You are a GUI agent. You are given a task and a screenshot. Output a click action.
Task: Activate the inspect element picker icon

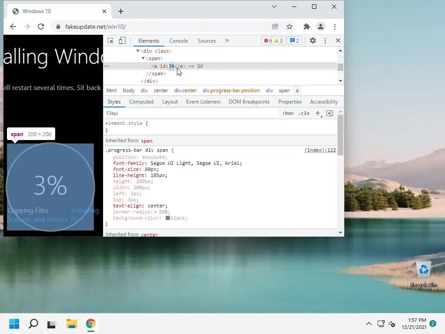tap(111, 40)
